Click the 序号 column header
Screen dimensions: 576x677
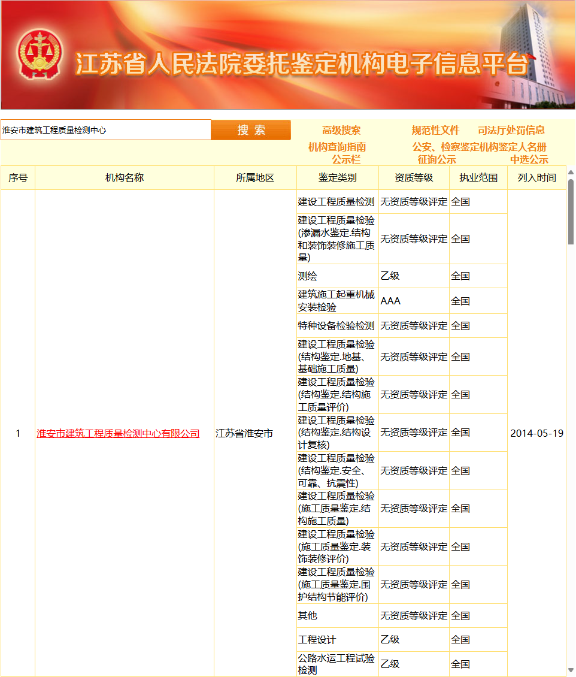tap(18, 177)
